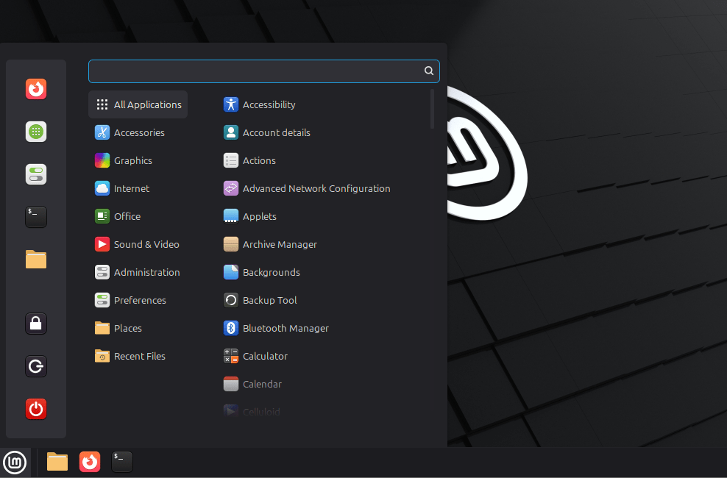The width and height of the screenshot is (727, 478).
Task: Open System Settings toggle icon in sidebar
Action: (36, 174)
